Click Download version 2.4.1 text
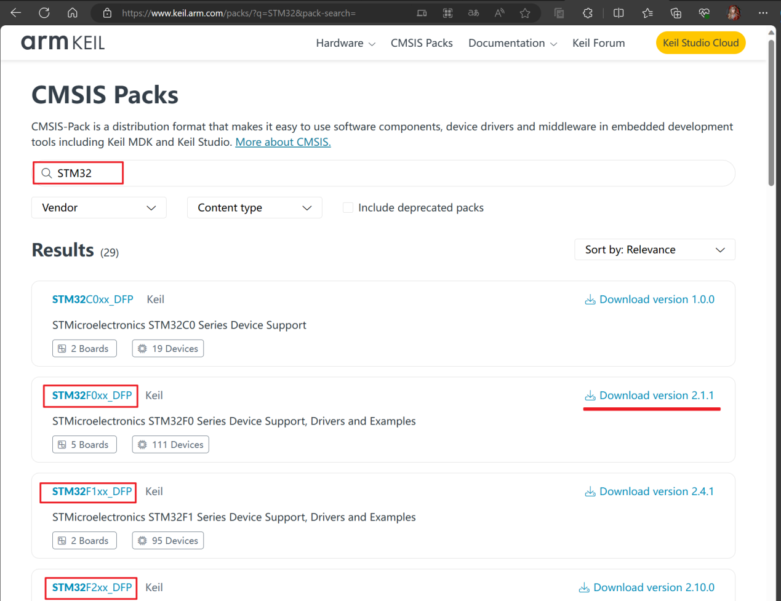The height and width of the screenshot is (601, 781). pyautogui.click(x=657, y=492)
